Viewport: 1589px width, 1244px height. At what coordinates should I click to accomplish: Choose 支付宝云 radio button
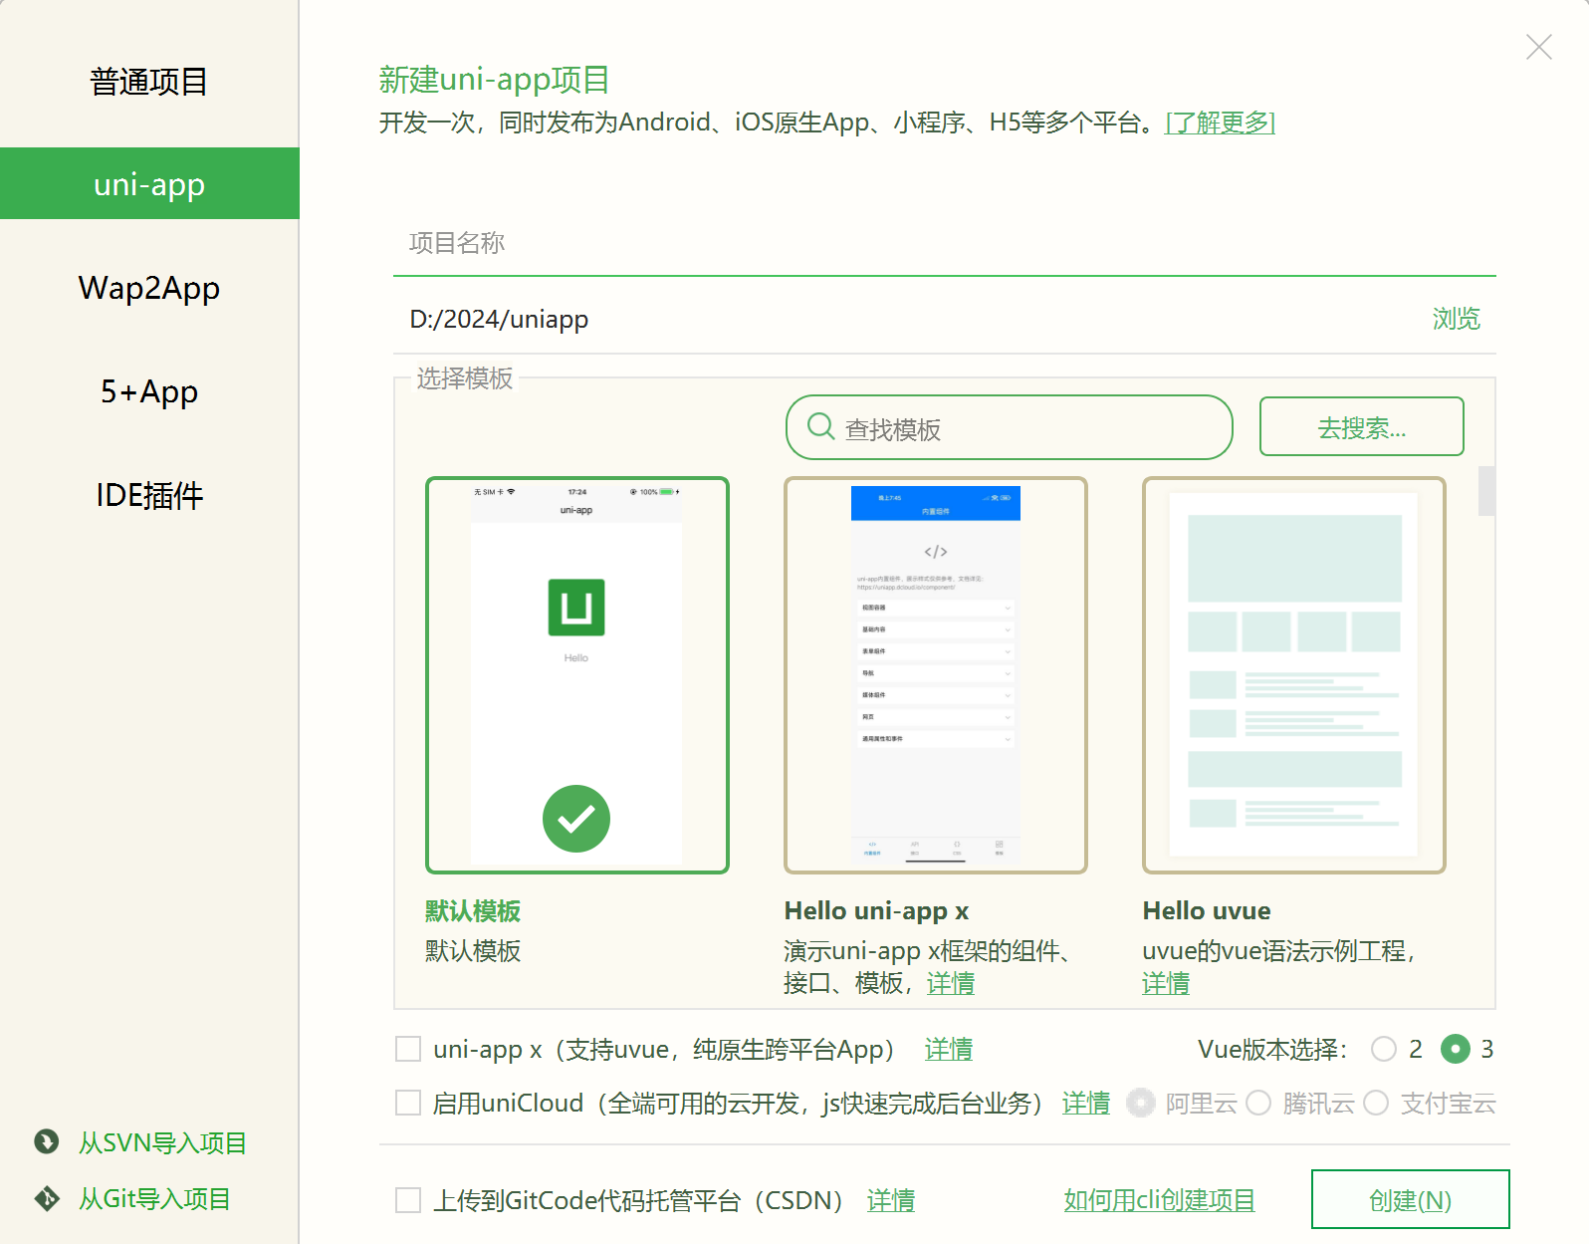(1376, 1103)
